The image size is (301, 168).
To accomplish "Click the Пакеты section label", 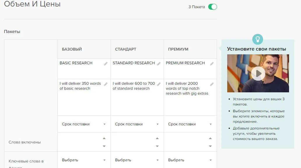I will 12,32.
